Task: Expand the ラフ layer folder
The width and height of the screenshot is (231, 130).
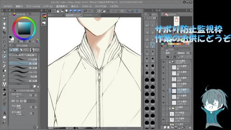Action: click(170, 108)
